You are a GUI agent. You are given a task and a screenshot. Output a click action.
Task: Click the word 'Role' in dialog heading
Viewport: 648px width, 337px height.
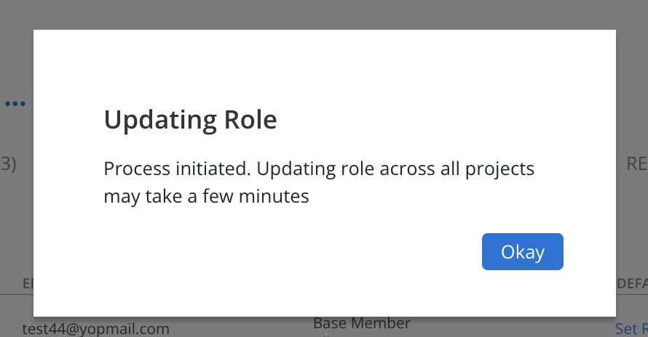coord(250,120)
